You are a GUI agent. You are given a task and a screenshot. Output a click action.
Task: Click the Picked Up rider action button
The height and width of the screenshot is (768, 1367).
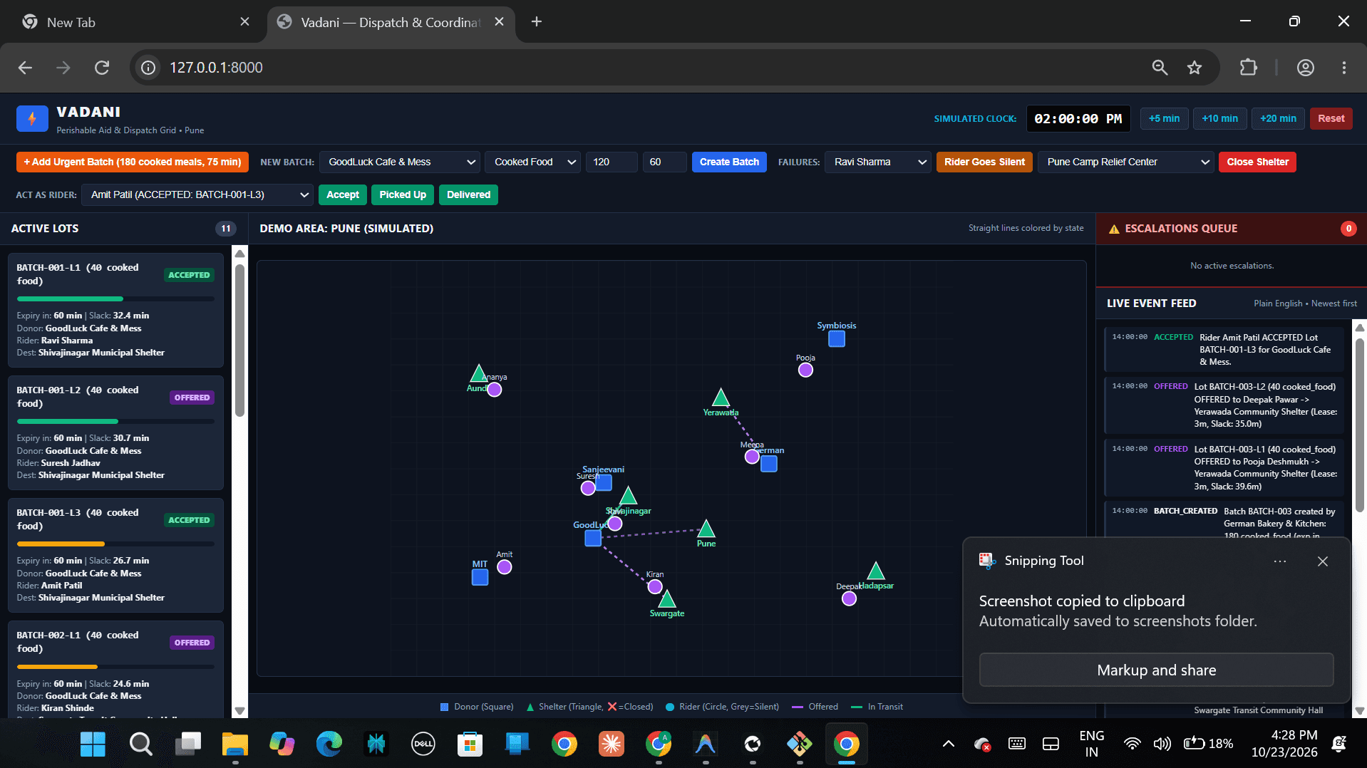pos(403,194)
